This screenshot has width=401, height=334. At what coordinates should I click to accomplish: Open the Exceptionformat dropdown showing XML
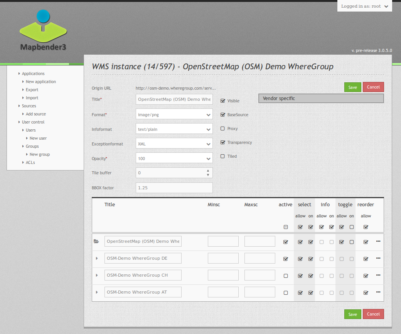click(x=174, y=144)
